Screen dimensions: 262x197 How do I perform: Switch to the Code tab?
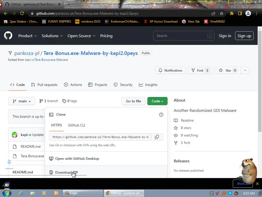(x=18, y=85)
